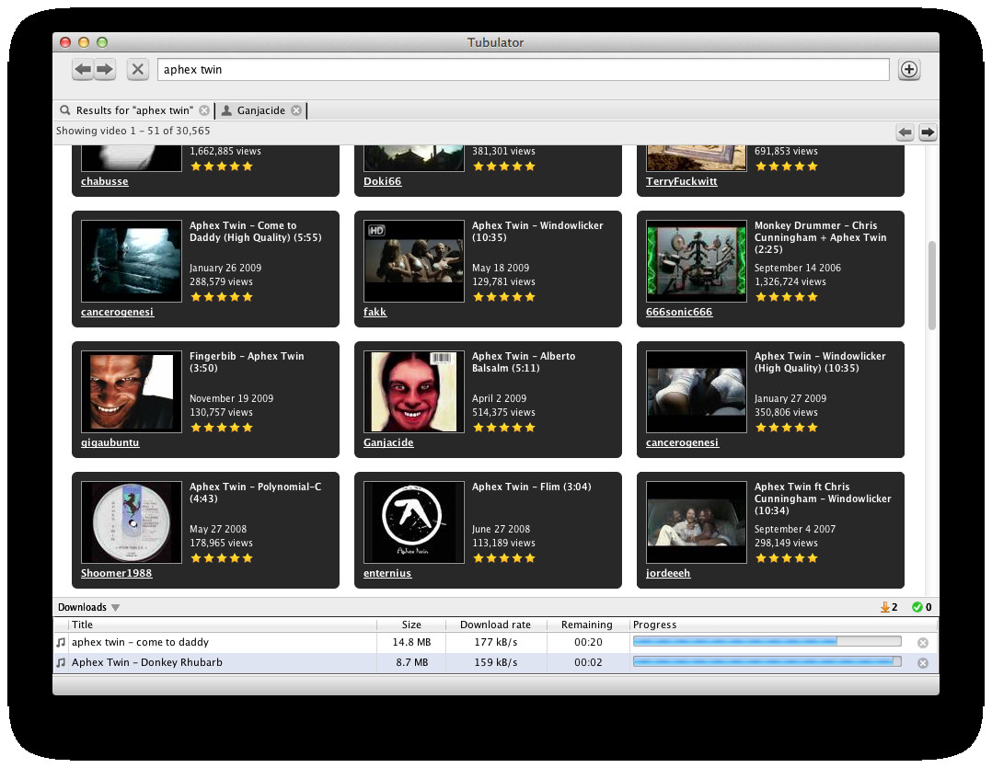This screenshot has width=992, height=768.
Task: Open Fingerbib video thumbnail
Action: pos(132,392)
